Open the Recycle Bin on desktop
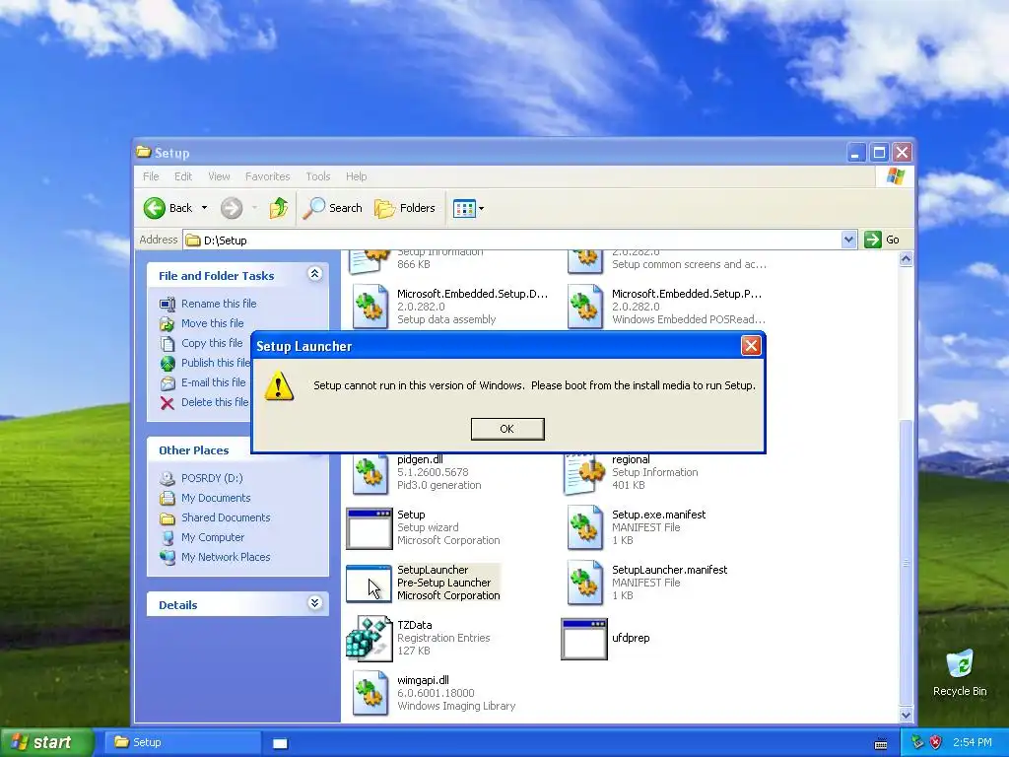This screenshot has width=1009, height=757. click(960, 672)
